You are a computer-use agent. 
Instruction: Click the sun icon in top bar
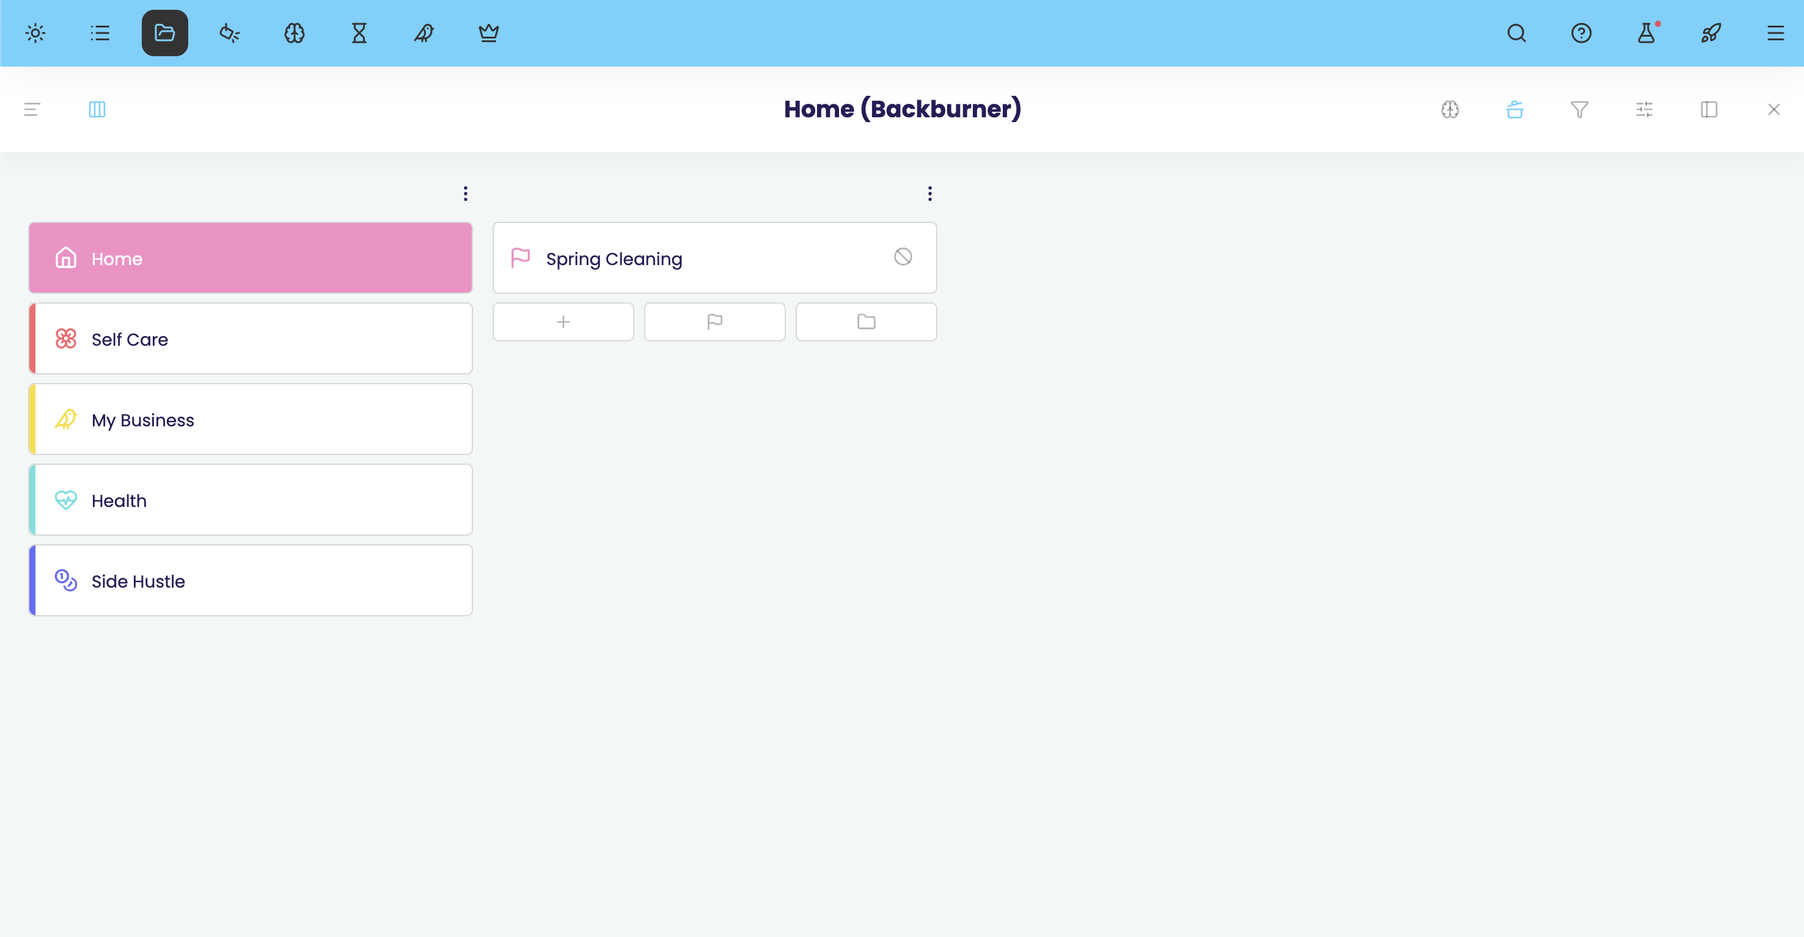pyautogui.click(x=35, y=33)
